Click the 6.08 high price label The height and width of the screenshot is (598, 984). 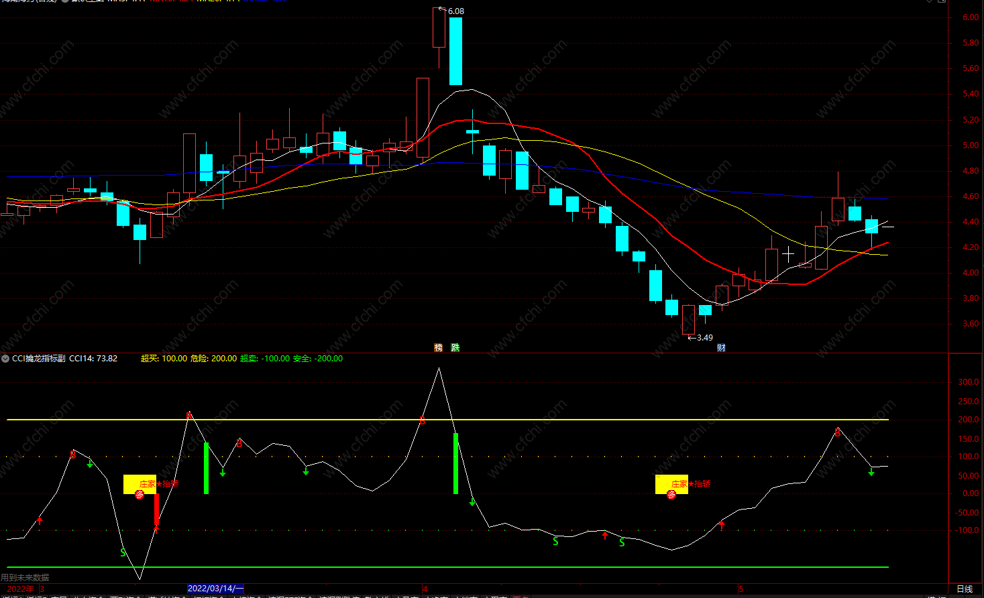(x=455, y=11)
